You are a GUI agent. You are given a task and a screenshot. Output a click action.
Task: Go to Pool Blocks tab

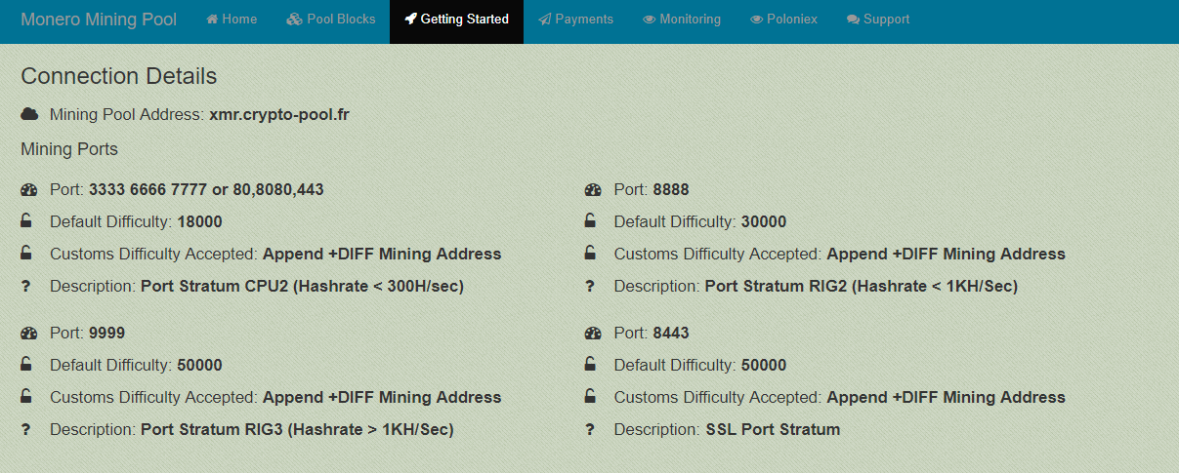click(331, 20)
